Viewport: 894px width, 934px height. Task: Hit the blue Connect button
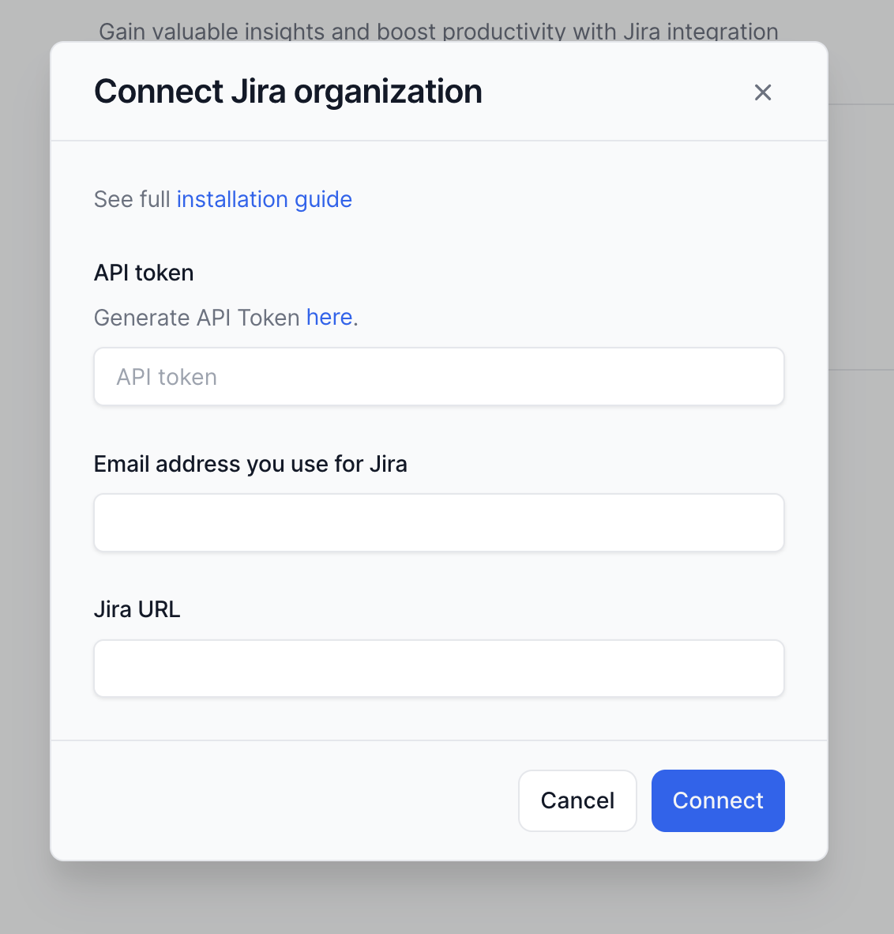tap(717, 800)
